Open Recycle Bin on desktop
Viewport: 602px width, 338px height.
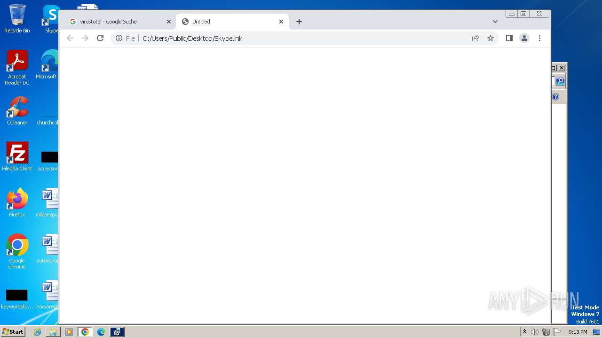coord(17,19)
